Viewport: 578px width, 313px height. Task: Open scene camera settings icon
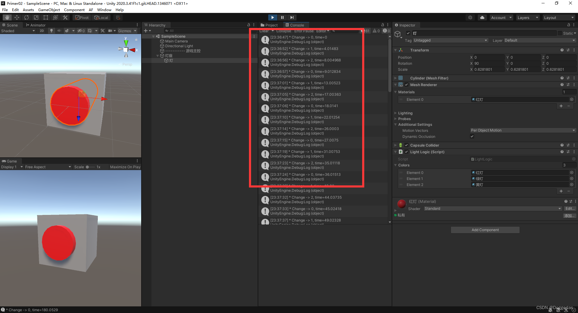[x=110, y=31]
